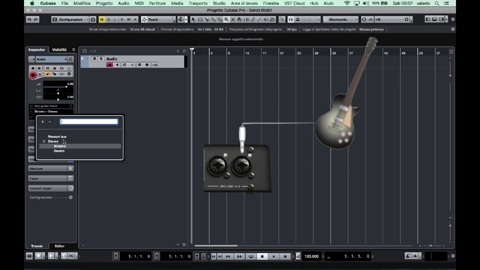
Task: Click the tempo value 120.000
Action: coord(312,256)
